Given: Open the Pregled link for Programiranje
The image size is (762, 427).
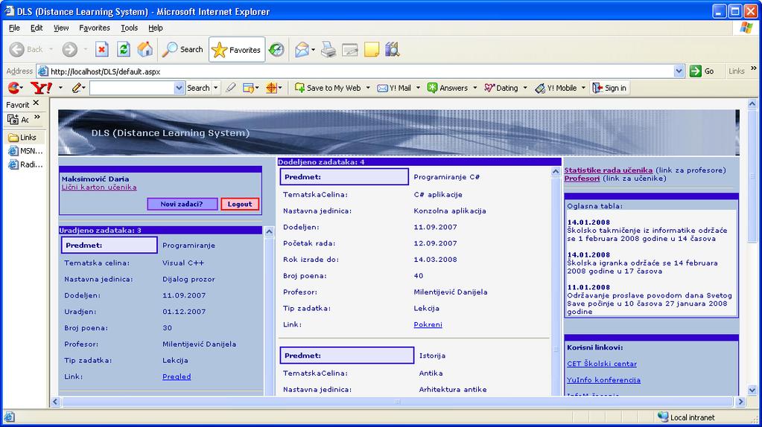Looking at the screenshot, I should pos(177,376).
